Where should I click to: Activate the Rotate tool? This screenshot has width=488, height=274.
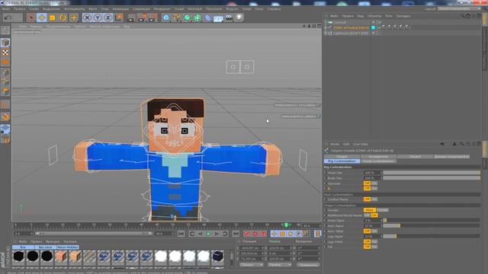[63, 18]
